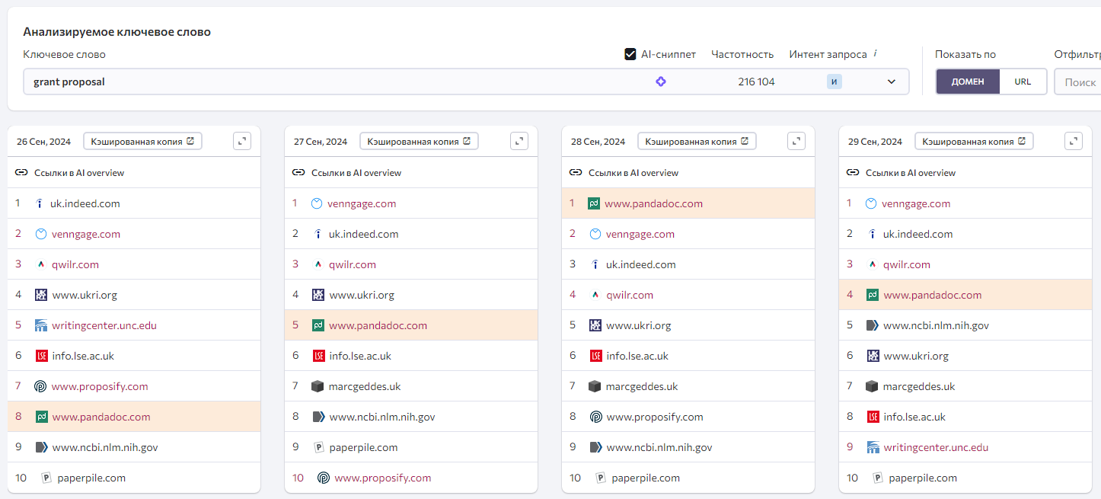Expand the 29 Сен, 2024 column
The image size is (1101, 499).
pos(1074,141)
